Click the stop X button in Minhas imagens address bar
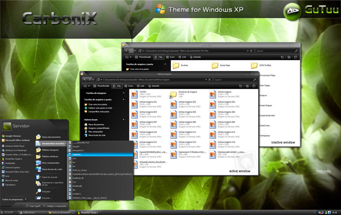The image size is (341, 215). click(209, 80)
